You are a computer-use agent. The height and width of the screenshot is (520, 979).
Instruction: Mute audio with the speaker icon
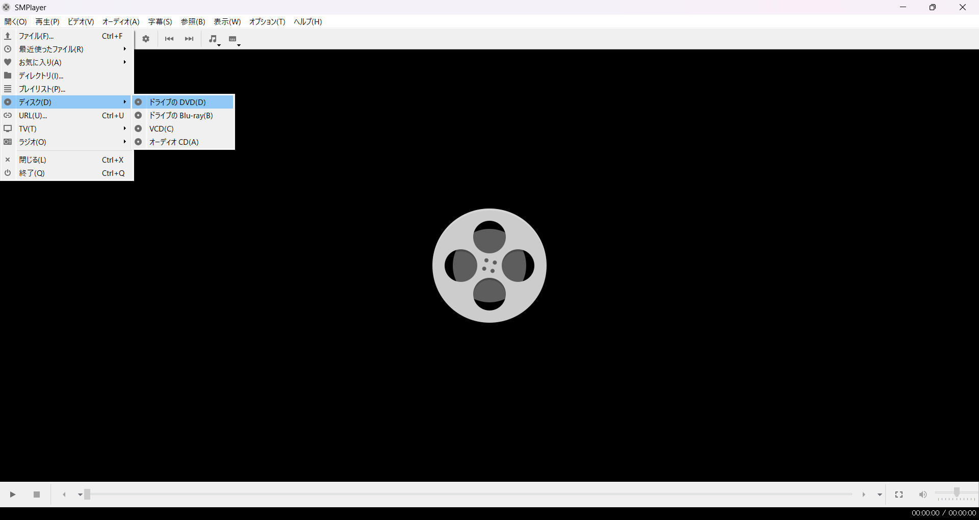coord(922,495)
